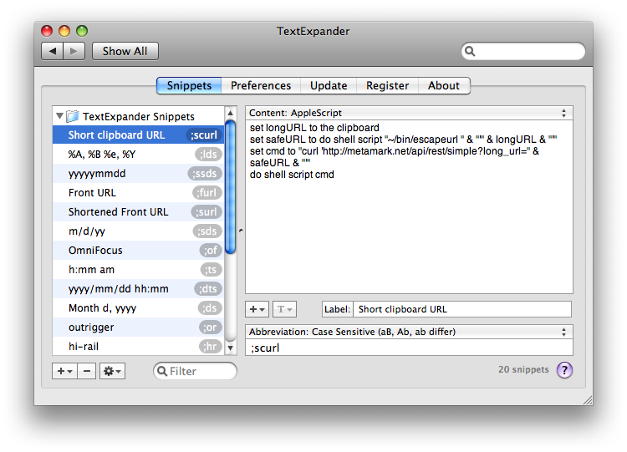Select the Month d, yyyy snippet
Screen dimensions: 627x452
[138, 308]
